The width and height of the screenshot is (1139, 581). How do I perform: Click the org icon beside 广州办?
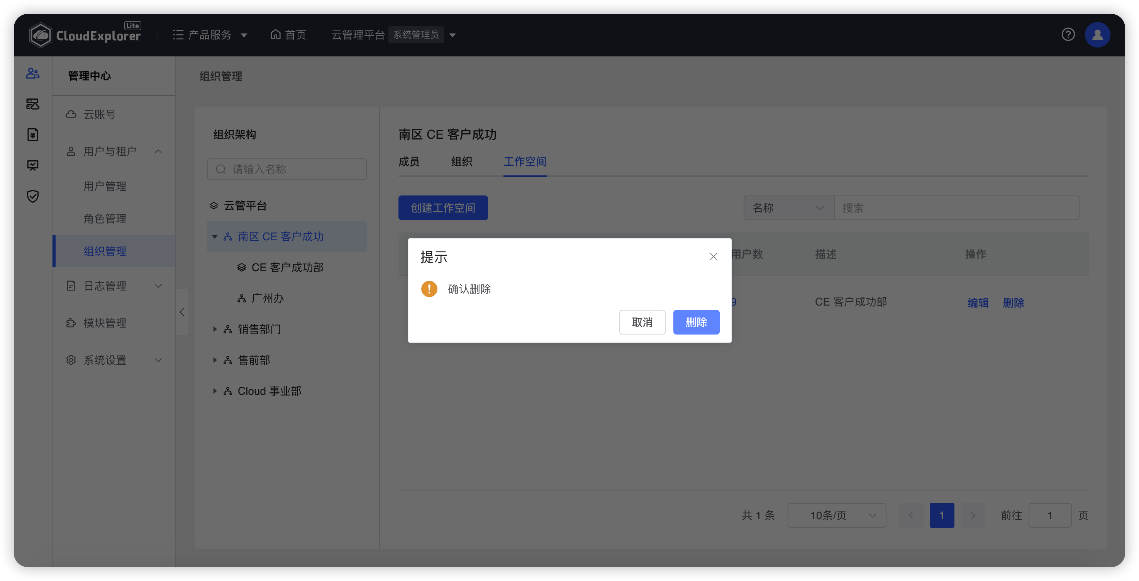[241, 298]
